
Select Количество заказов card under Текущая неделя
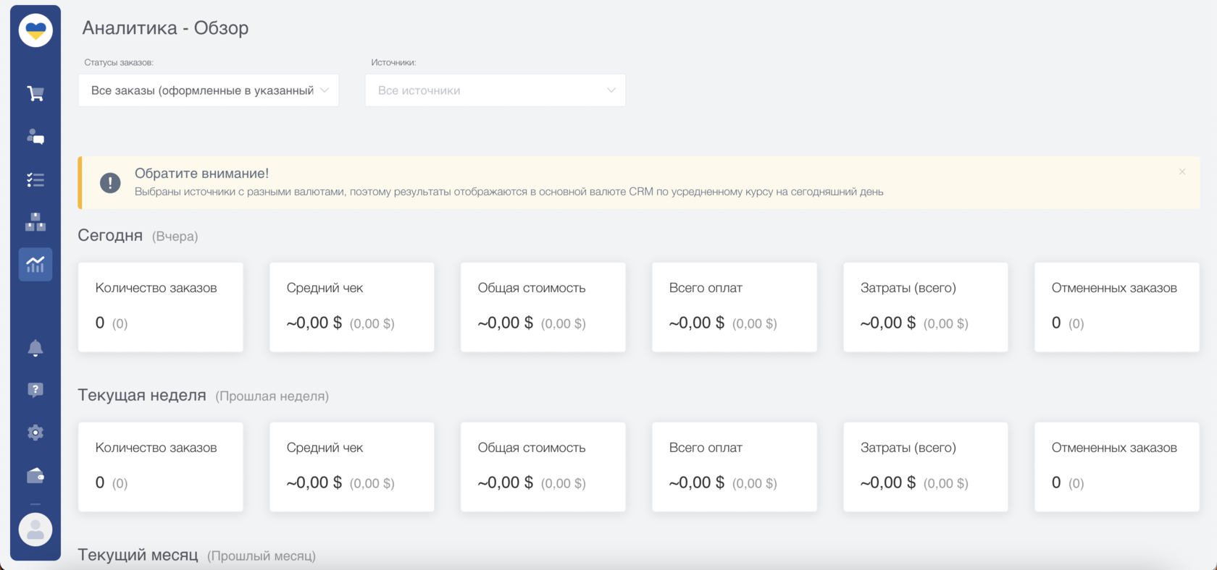pos(161,467)
